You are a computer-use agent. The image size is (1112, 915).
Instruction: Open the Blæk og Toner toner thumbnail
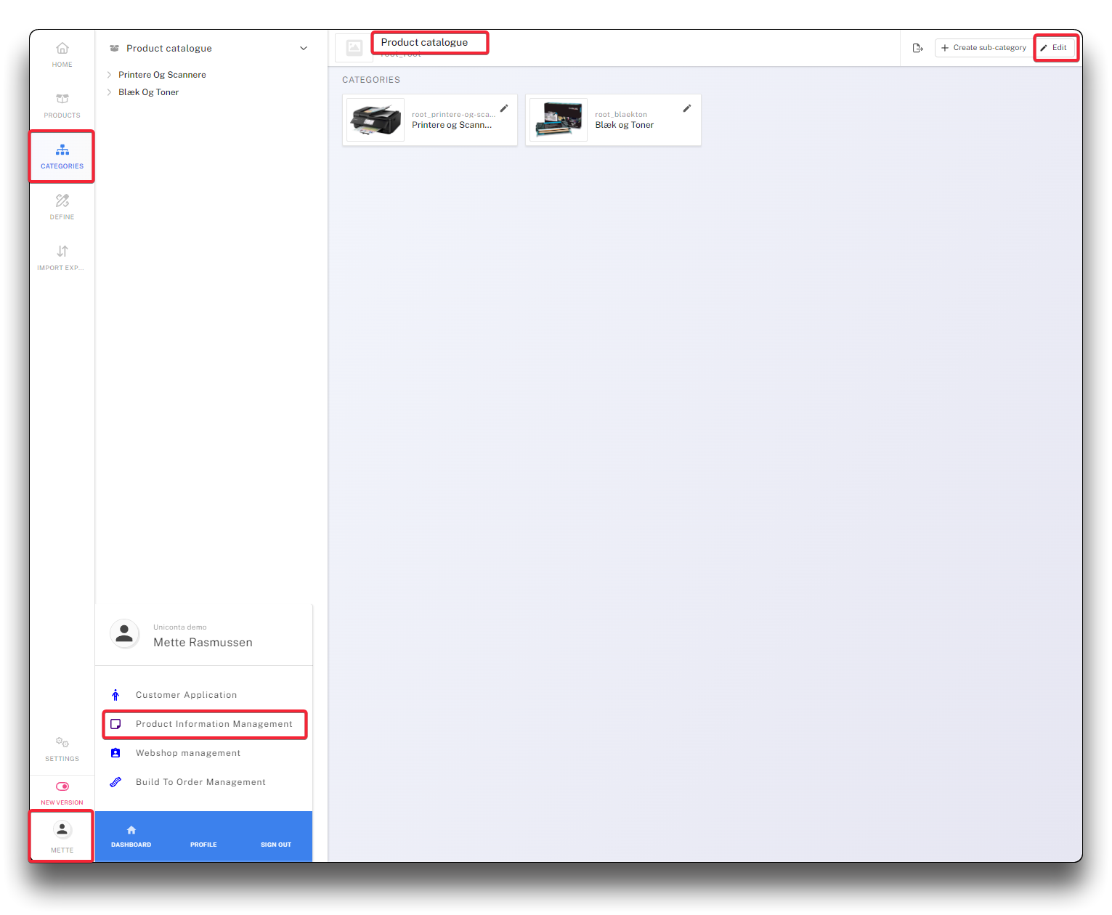(x=558, y=120)
